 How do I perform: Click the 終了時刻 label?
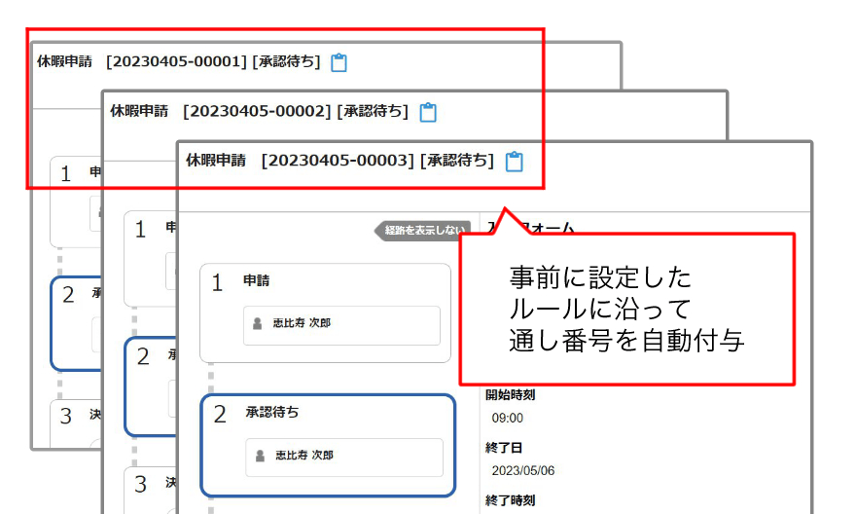[x=510, y=500]
